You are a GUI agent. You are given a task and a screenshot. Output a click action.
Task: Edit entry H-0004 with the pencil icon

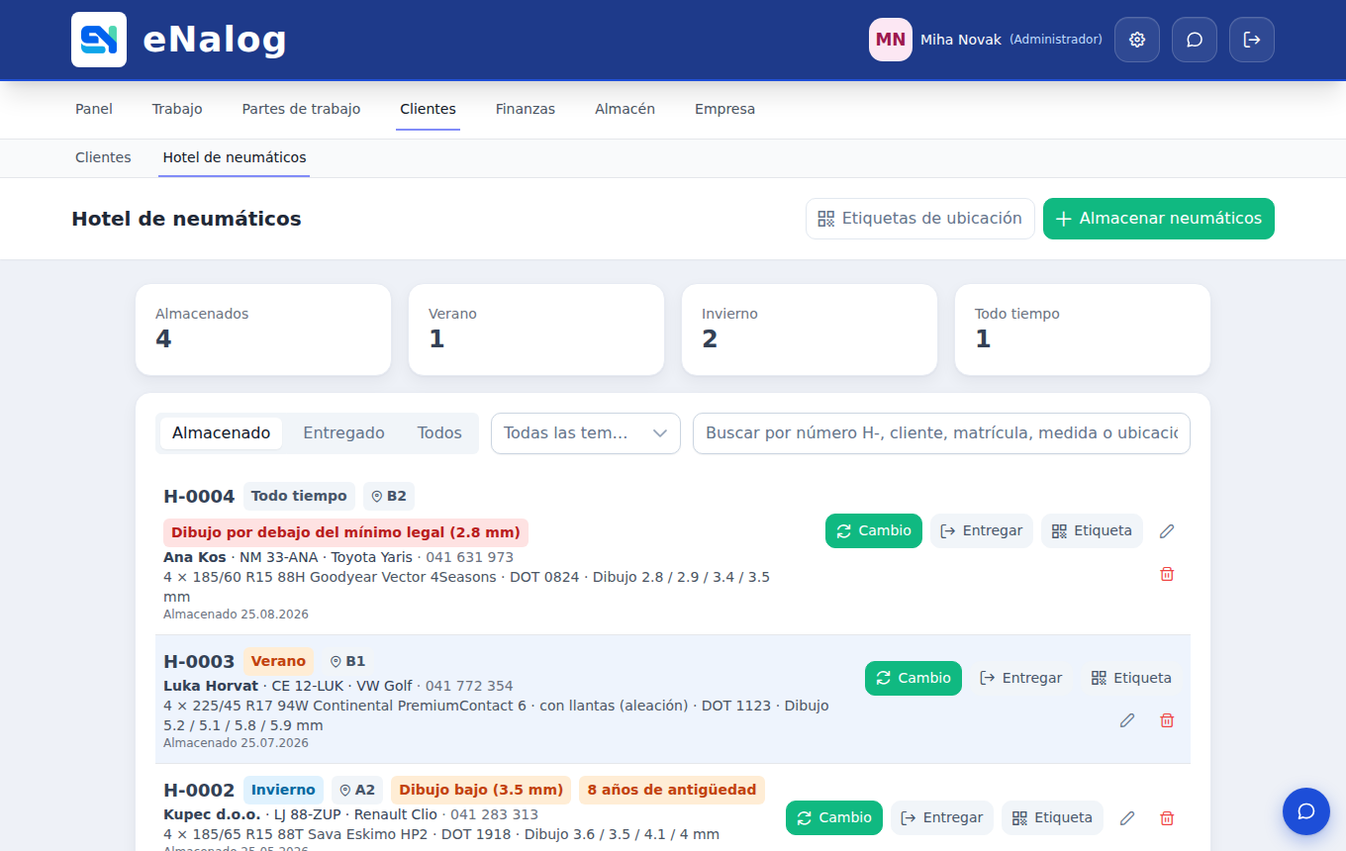(x=1167, y=531)
